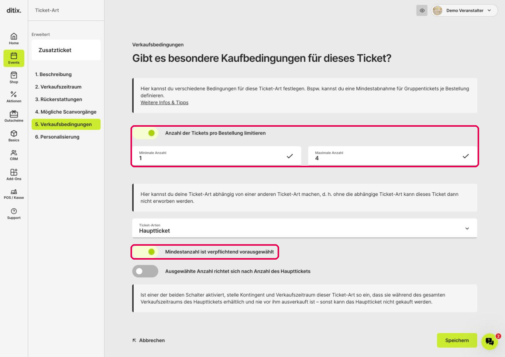This screenshot has height=357, width=505.
Task: Click the Ticket-Art header text
Action: (47, 10)
